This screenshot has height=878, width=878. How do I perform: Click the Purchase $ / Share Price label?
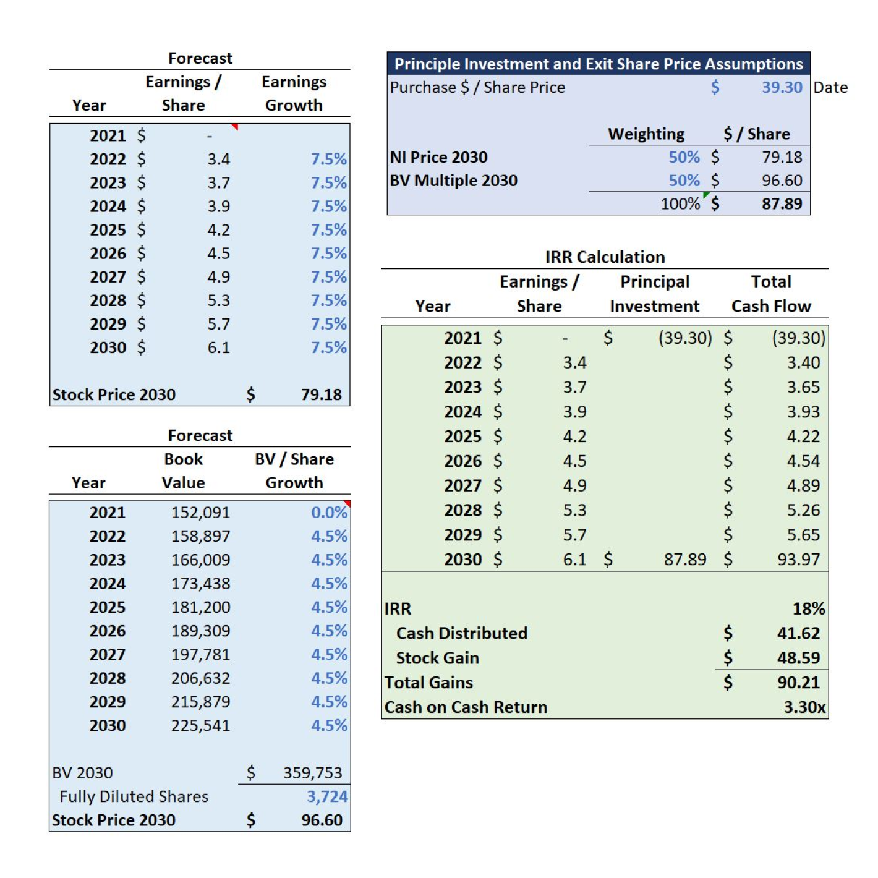coord(477,87)
